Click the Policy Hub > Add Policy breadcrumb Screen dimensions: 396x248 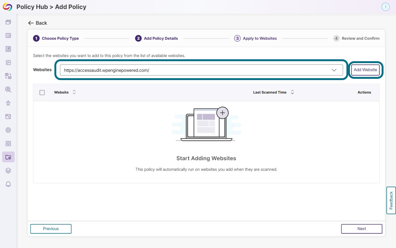coord(51,7)
